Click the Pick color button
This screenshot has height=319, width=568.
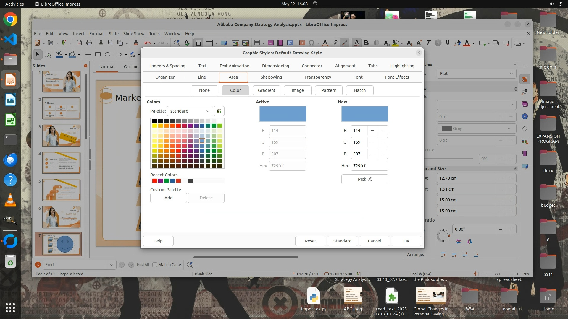[x=364, y=179]
